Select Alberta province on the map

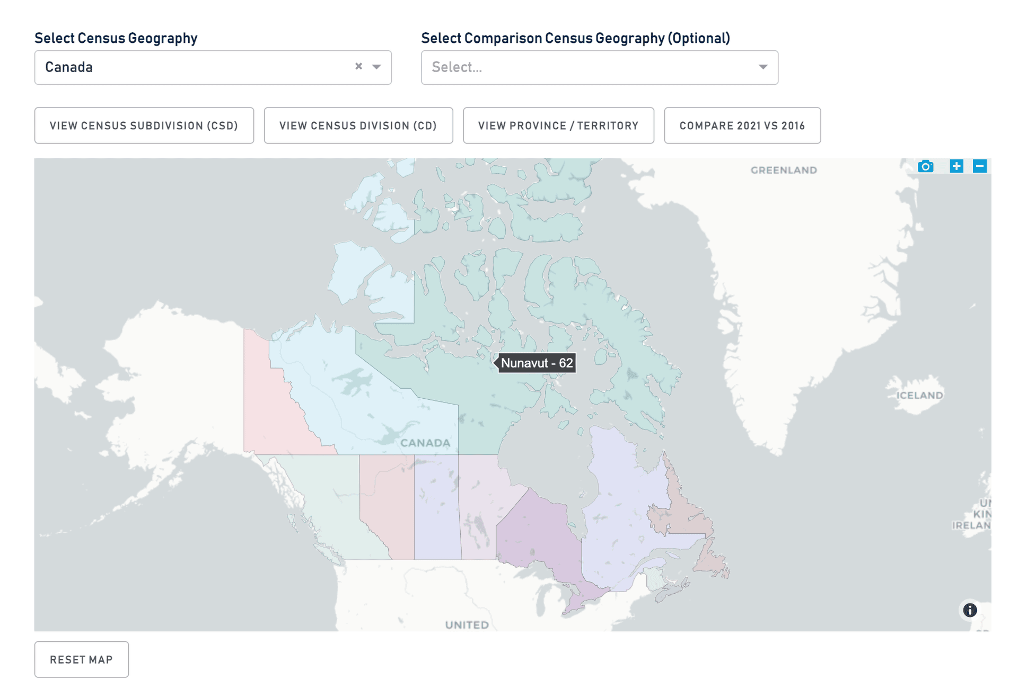click(x=387, y=503)
